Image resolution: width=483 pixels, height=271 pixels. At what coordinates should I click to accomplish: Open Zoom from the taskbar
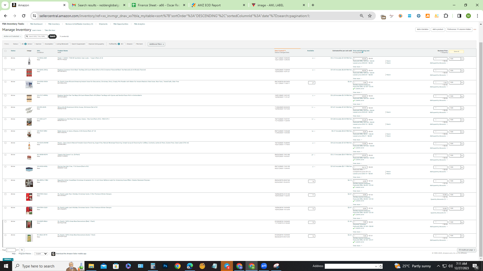click(x=264, y=266)
